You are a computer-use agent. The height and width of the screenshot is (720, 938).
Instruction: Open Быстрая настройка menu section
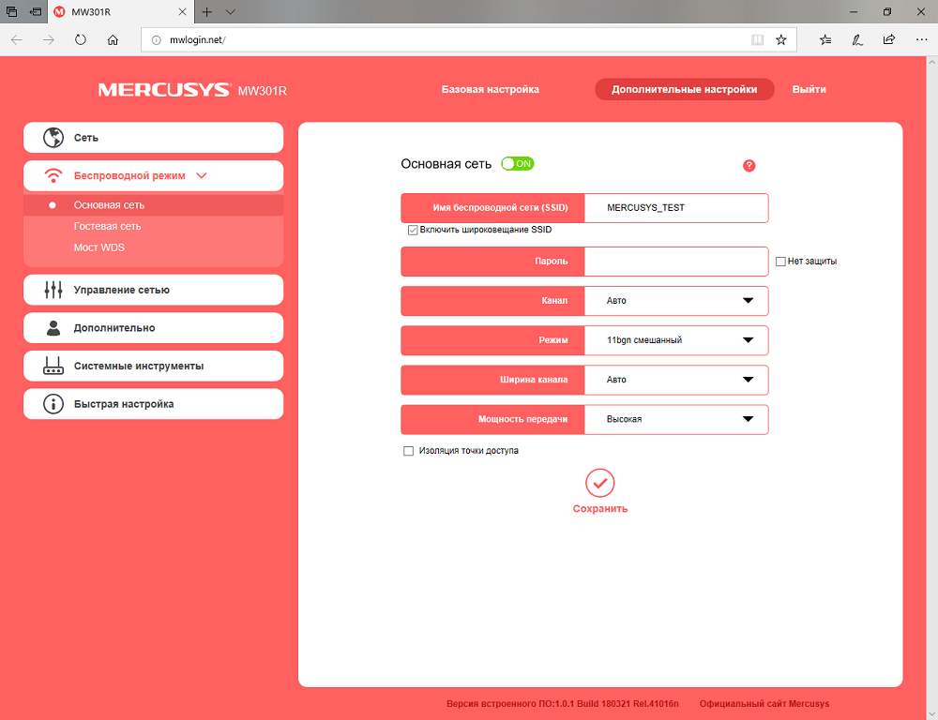(x=153, y=404)
